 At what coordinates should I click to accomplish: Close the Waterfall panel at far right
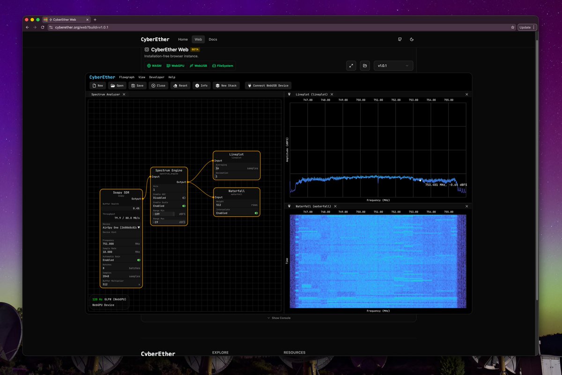coord(466,206)
